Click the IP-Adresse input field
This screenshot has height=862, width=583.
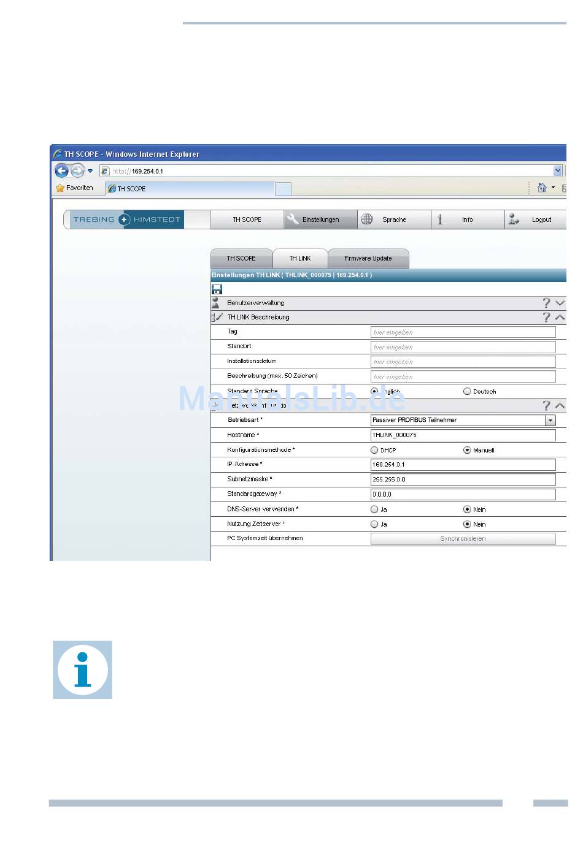tap(463, 464)
